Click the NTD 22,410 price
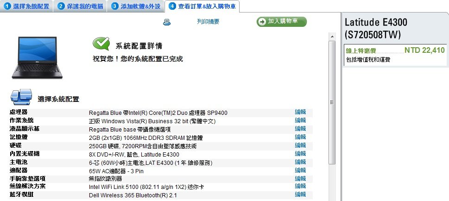 click(x=424, y=50)
